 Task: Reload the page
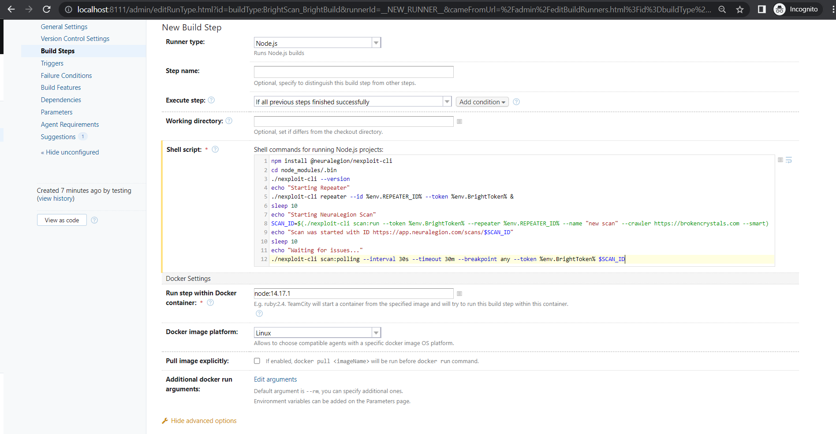[47, 9]
